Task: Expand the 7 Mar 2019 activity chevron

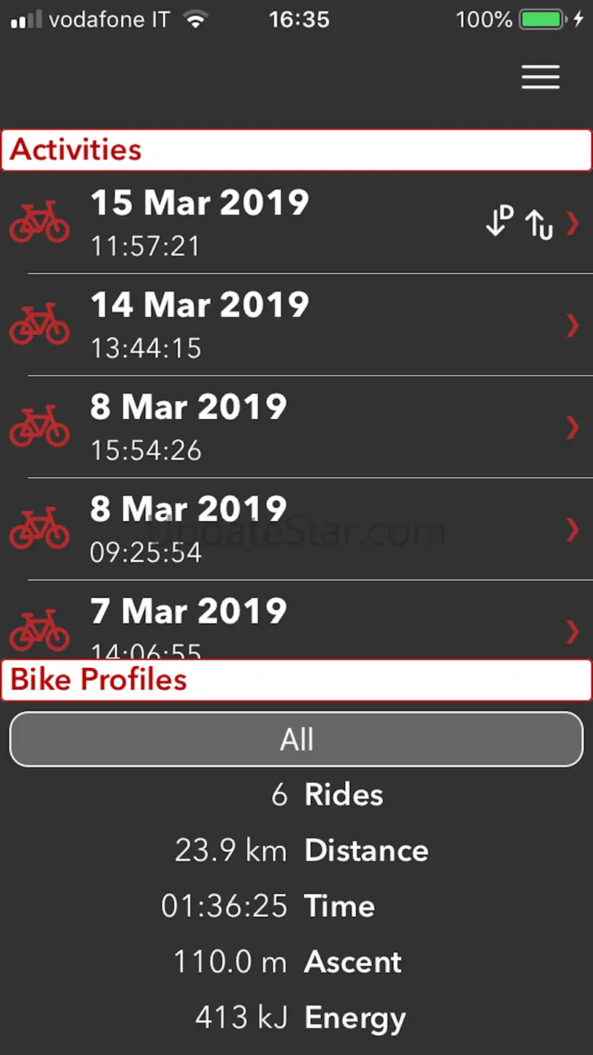Action: click(x=572, y=631)
